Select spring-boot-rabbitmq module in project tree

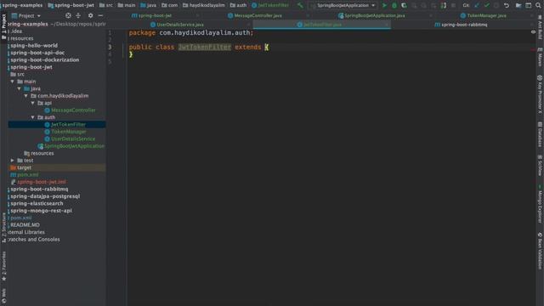[x=39, y=189]
